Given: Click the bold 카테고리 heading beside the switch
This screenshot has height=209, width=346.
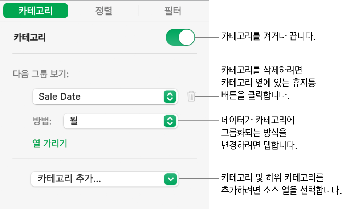Looking at the screenshot, I should [x=29, y=37].
